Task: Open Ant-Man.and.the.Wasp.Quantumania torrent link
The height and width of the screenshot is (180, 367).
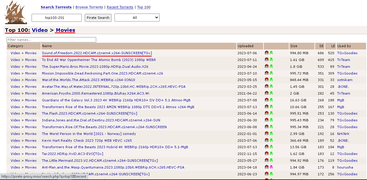Action: [113, 167]
